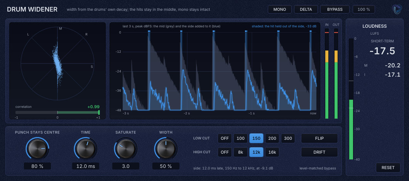Click the 50 % width value field
This screenshot has width=409, height=181.
coord(166,166)
